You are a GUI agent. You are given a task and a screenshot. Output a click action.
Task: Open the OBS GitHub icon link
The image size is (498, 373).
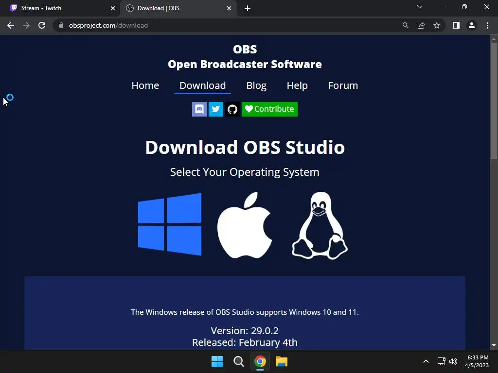(232, 109)
